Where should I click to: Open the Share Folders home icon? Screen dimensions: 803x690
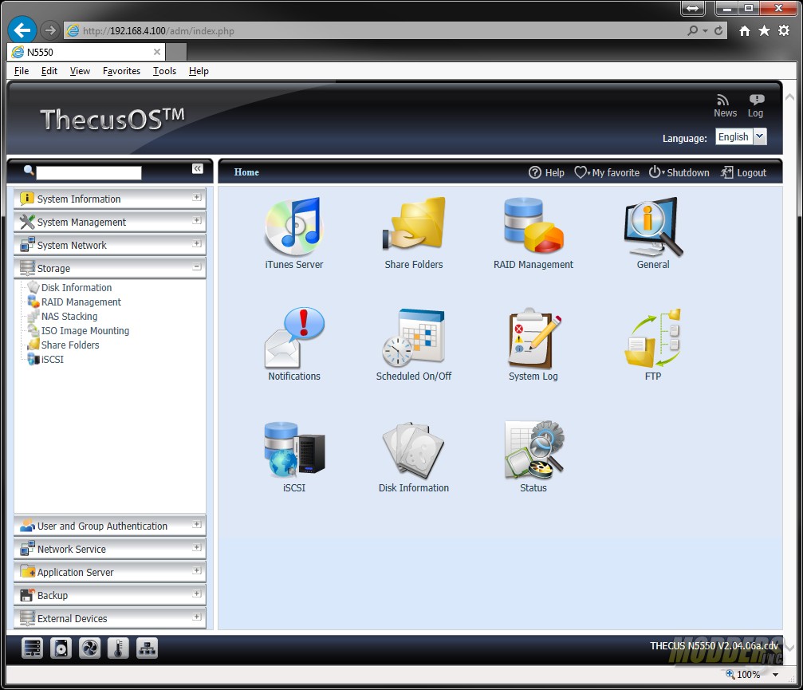tap(414, 224)
